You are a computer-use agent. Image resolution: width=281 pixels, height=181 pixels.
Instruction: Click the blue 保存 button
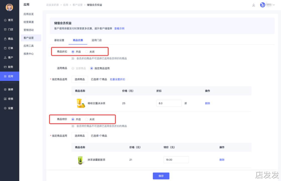point(161,176)
